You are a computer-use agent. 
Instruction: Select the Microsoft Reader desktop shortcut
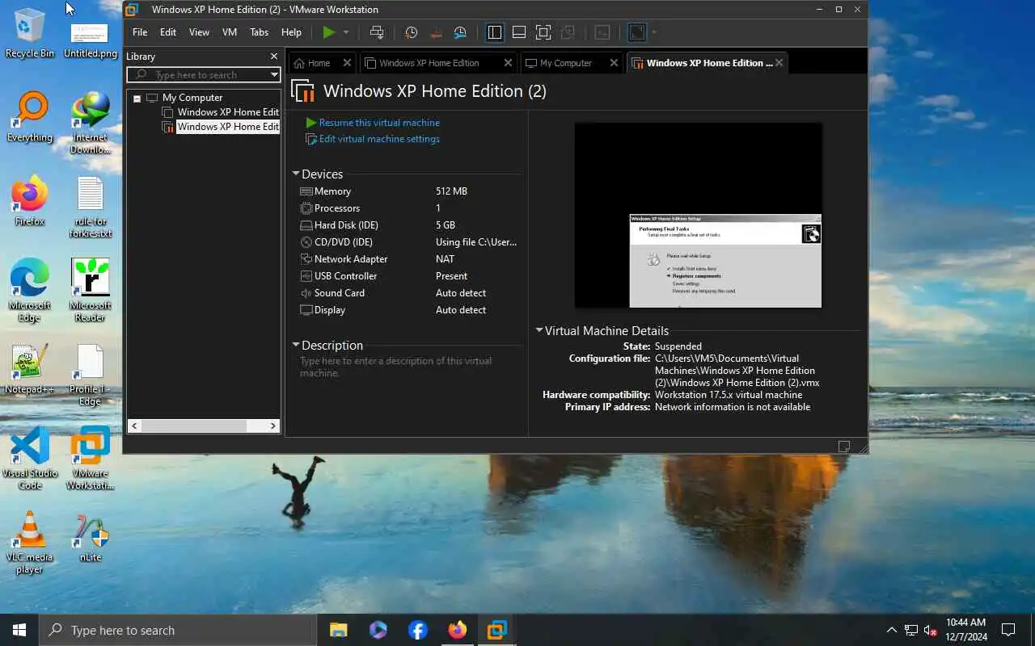[91, 291]
